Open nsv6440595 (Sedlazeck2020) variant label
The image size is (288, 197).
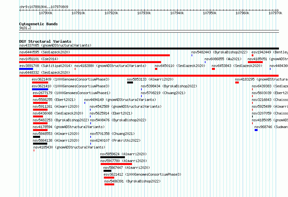click(45, 52)
